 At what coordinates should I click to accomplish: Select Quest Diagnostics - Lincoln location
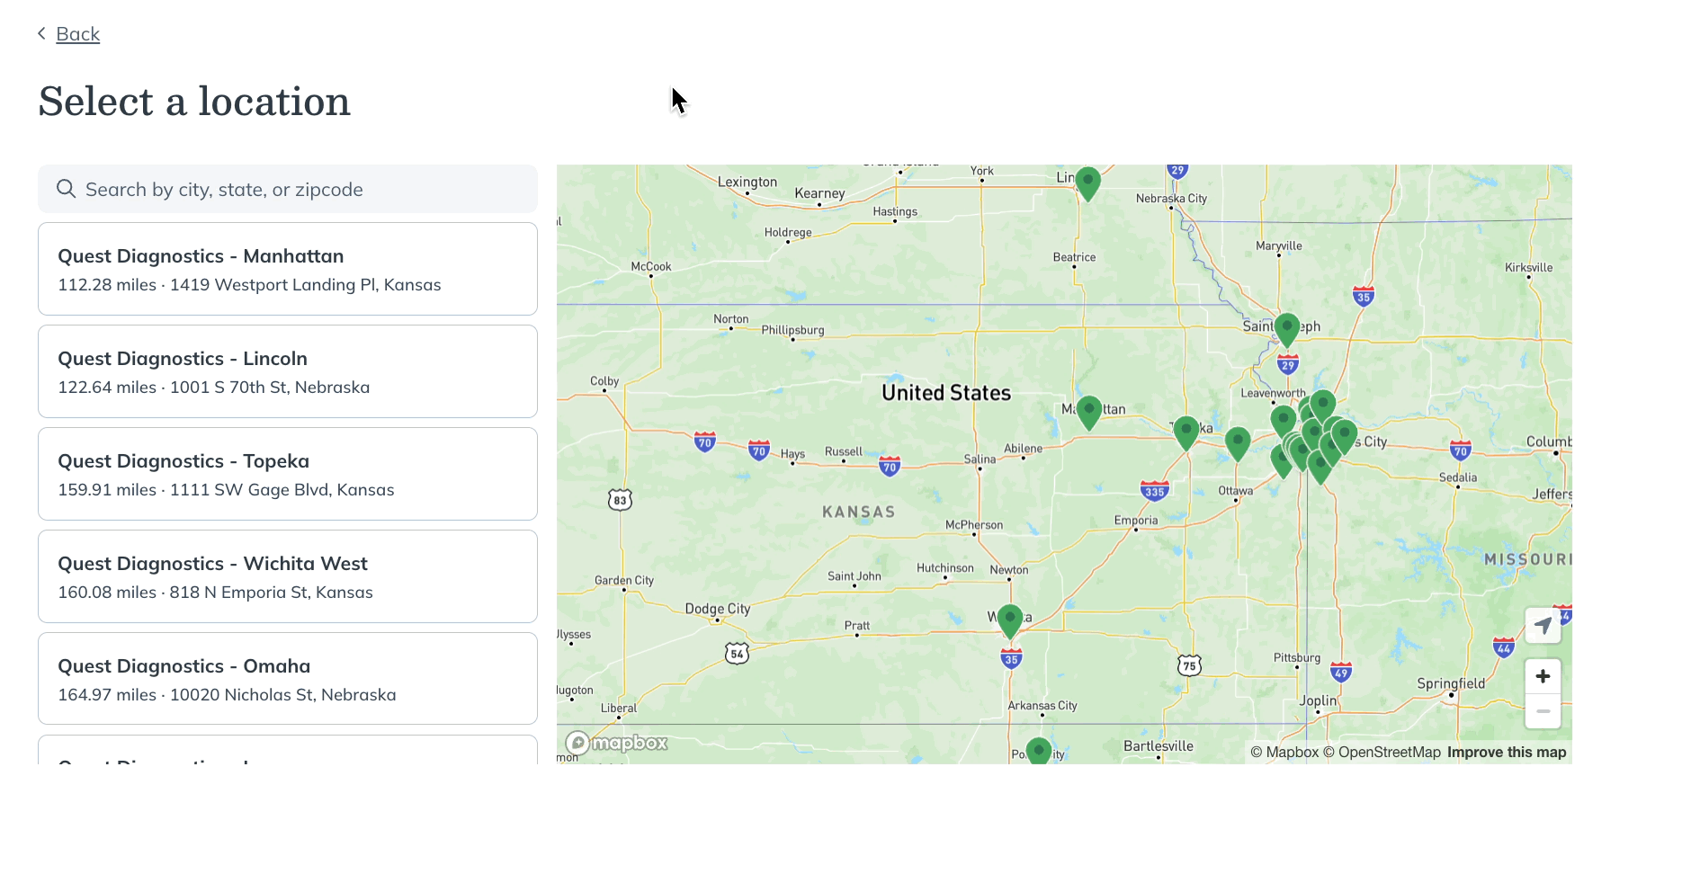[x=288, y=371]
